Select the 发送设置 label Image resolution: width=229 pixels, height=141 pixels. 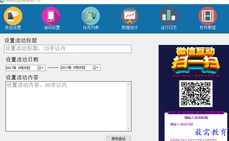tap(13, 28)
